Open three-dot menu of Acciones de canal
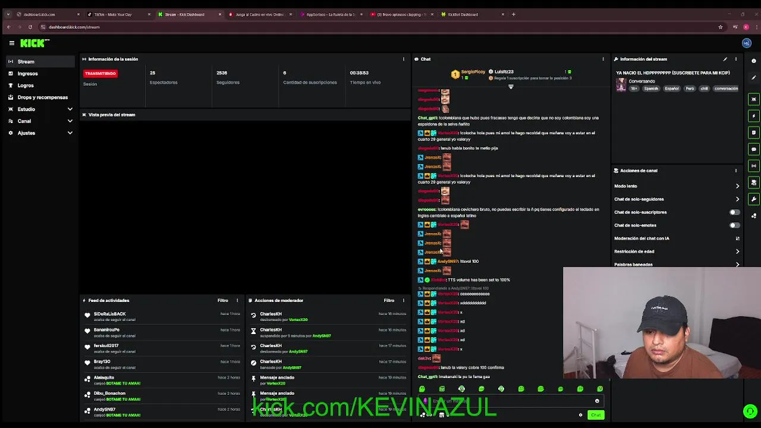 [x=735, y=171]
